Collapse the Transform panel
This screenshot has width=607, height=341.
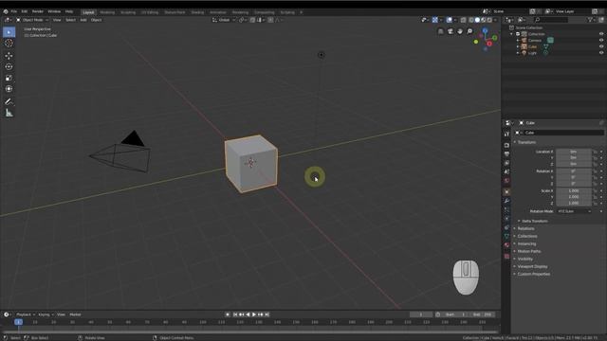click(x=527, y=142)
